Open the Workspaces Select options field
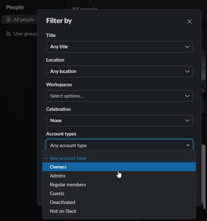The image size is (207, 221). coord(119,96)
